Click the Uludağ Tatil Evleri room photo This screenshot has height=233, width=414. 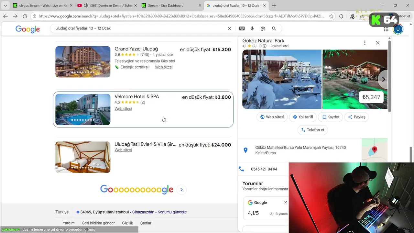point(83,157)
